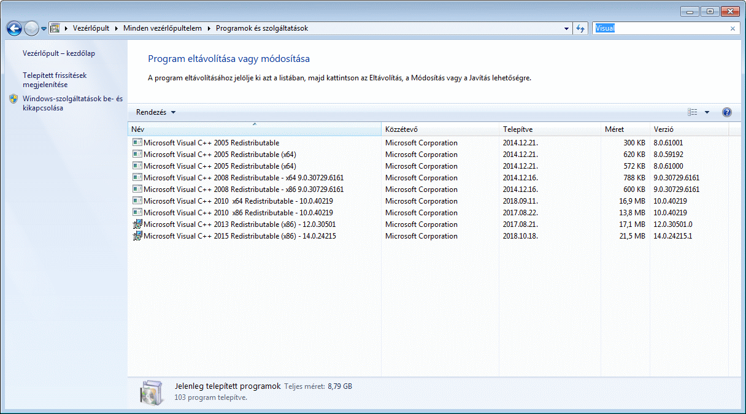
Task: Expand the arrow after Vezérlőpult breadcrumb
Action: (117, 28)
